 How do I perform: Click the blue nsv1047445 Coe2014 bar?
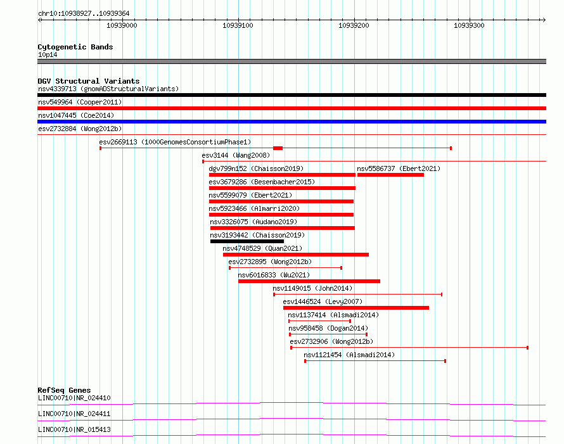[292, 122]
